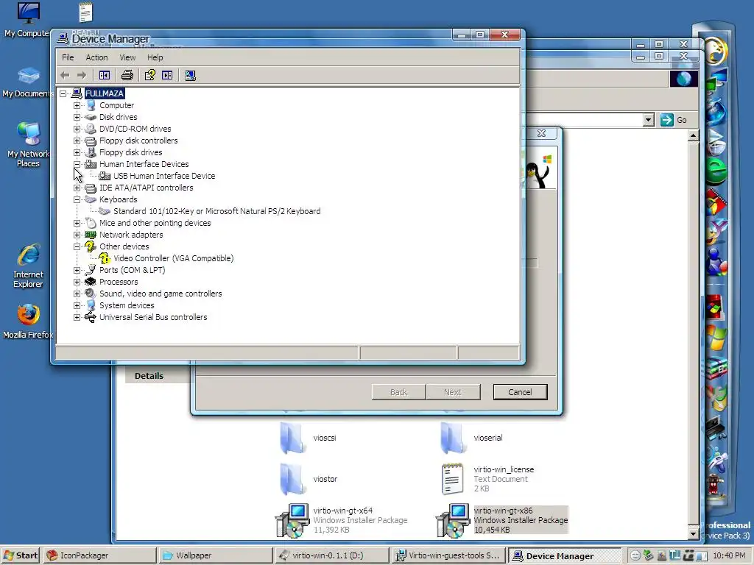Expand Sound, video and game controllers

click(x=77, y=294)
